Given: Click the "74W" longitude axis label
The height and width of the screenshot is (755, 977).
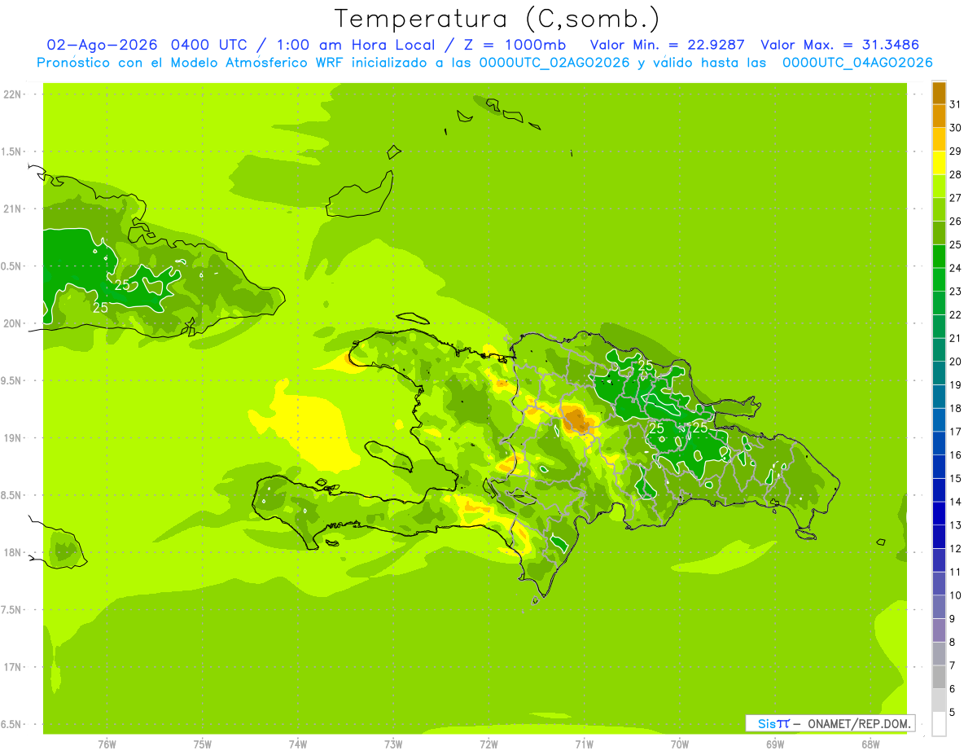Looking at the screenshot, I should [298, 744].
